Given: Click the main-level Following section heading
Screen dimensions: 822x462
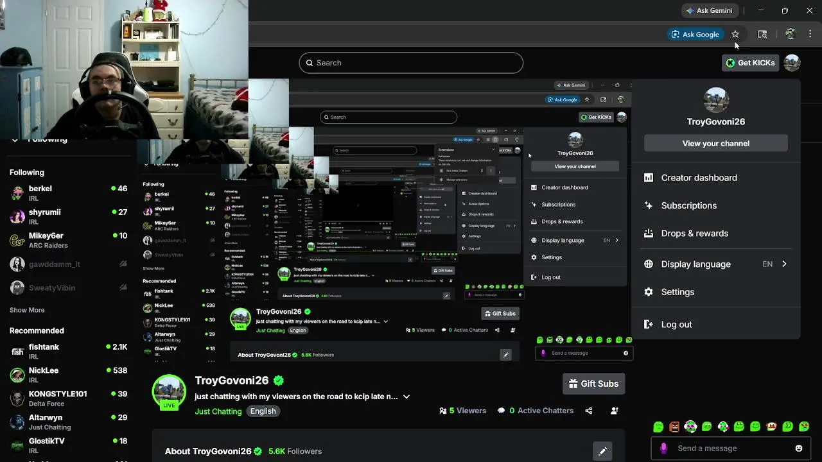Looking at the screenshot, I should pyautogui.click(x=27, y=173).
